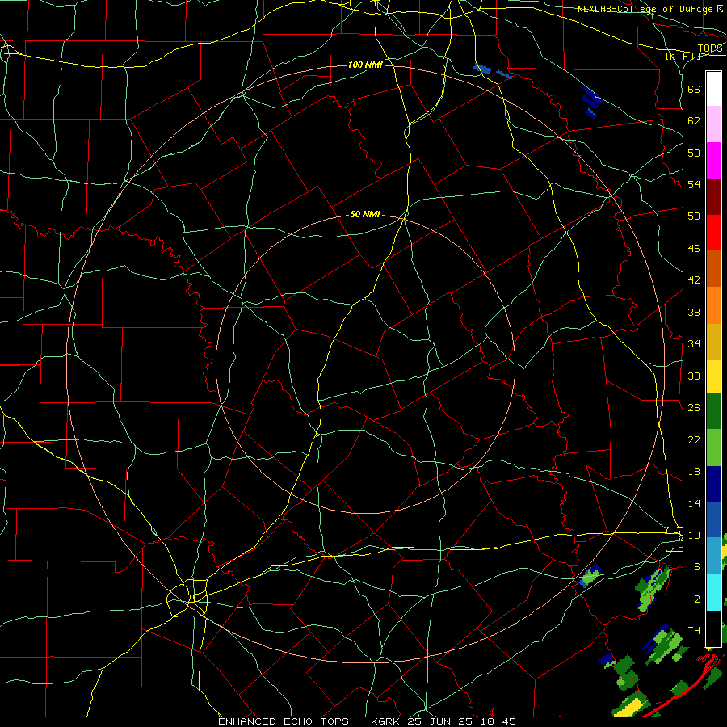
Task: Pick the navy blue legend swatch
Action: (713, 483)
